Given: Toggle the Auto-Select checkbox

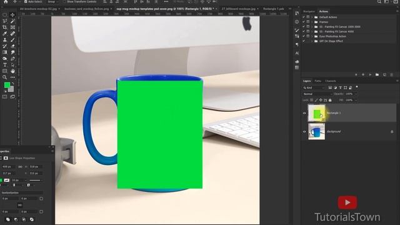Looking at the screenshot, I should click(26, 1).
